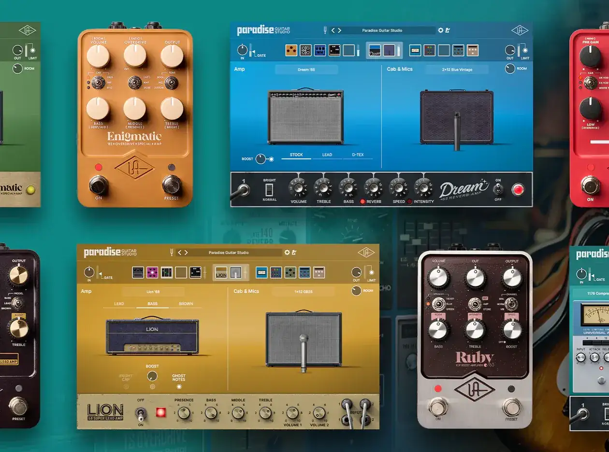Select the VU meter compressor slot in Dream '65 window
The width and height of the screenshot is (609, 452).
pyautogui.click(x=415, y=50)
